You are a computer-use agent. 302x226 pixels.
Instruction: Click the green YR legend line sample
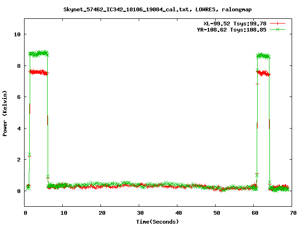277,29
